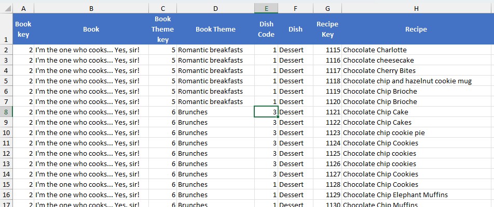Click the "Book Theme key" header cell
Screen dimensions: 494x207
click(162, 29)
